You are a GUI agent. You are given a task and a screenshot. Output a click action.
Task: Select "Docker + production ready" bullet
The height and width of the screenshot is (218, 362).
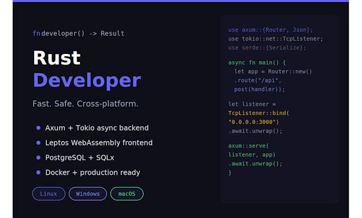[88, 173]
